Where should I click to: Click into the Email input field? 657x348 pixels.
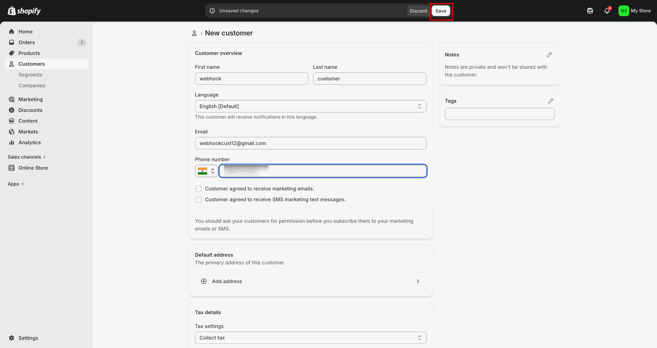[x=311, y=143]
